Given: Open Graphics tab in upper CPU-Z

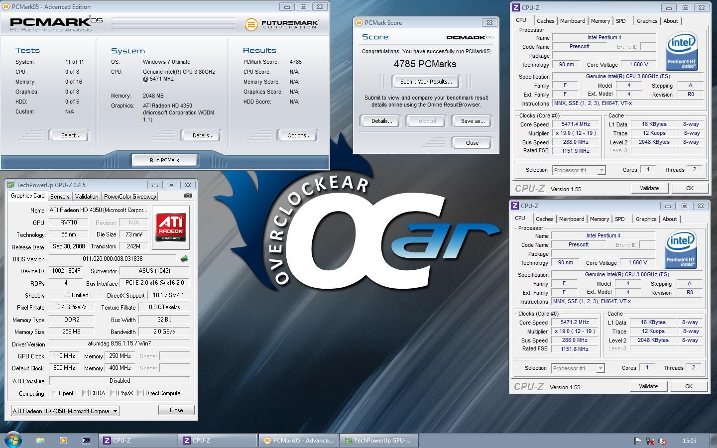Looking at the screenshot, I should click(x=647, y=21).
